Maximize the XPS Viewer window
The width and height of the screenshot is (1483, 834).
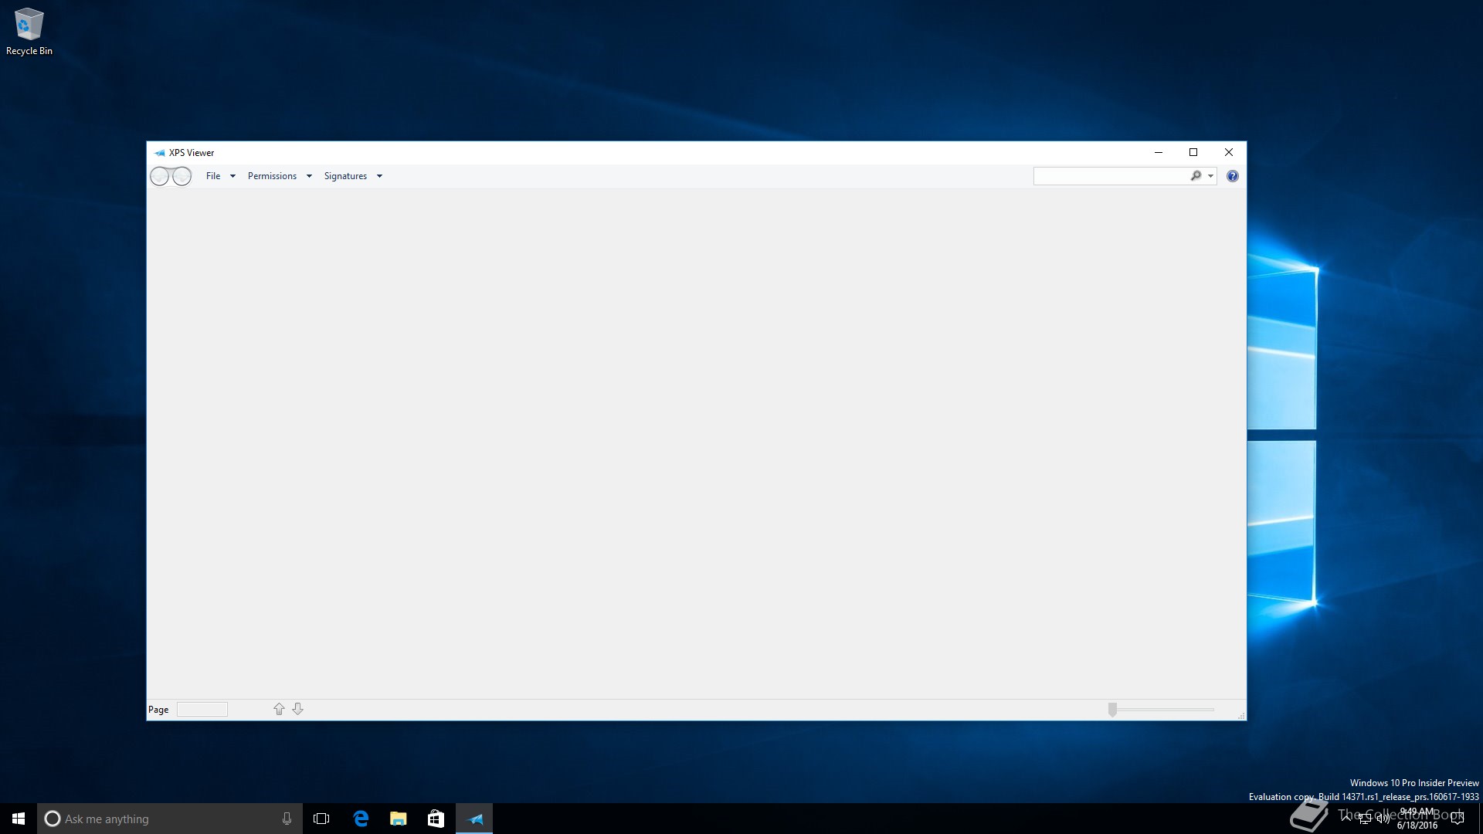1193,152
